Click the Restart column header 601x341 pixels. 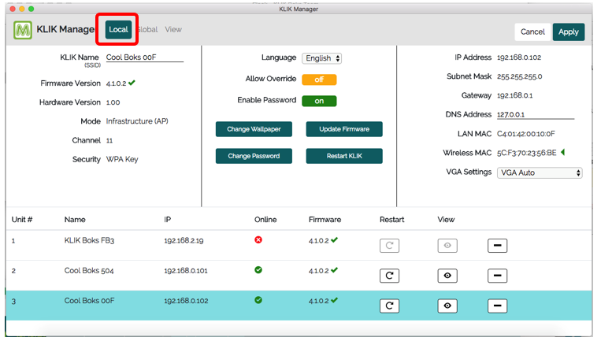[391, 220]
